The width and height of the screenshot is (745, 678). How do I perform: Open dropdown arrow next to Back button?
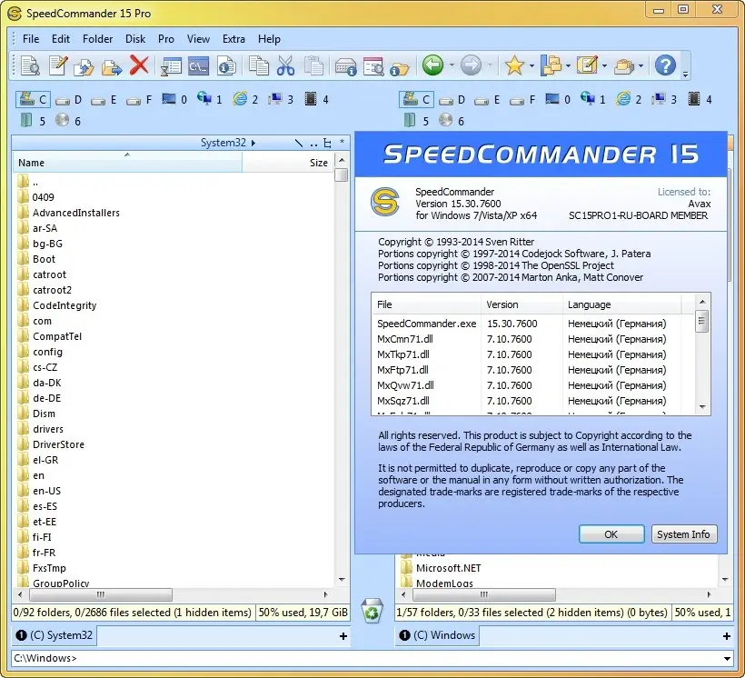pyautogui.click(x=452, y=65)
